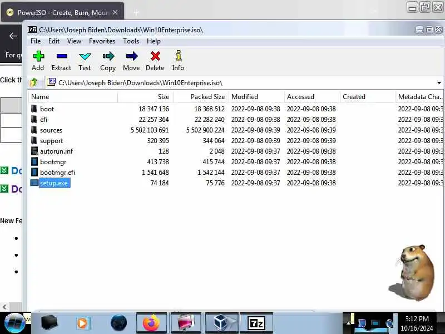Screen dimensions: 445x334
Task: Click the Copy toolbar icon
Action: click(108, 56)
